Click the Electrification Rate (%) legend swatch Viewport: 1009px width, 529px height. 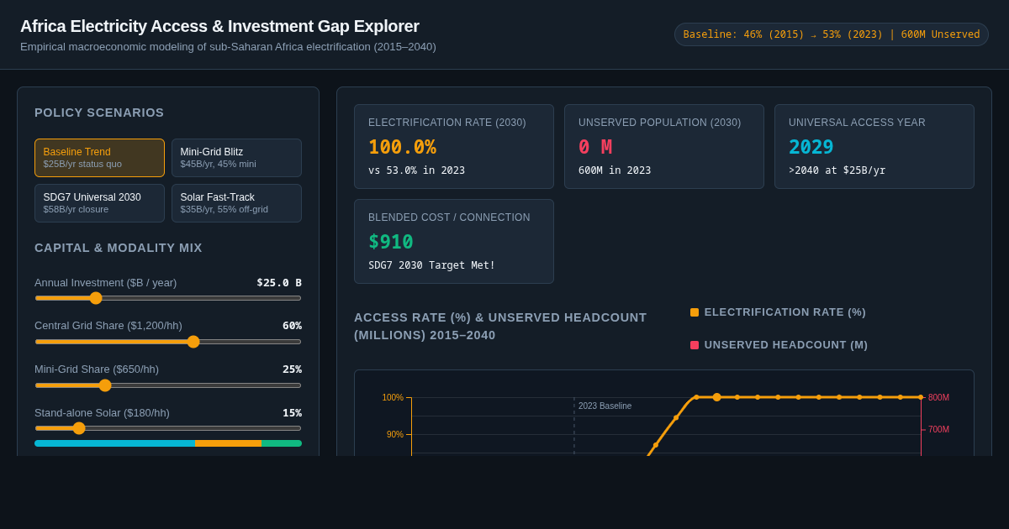click(x=695, y=312)
